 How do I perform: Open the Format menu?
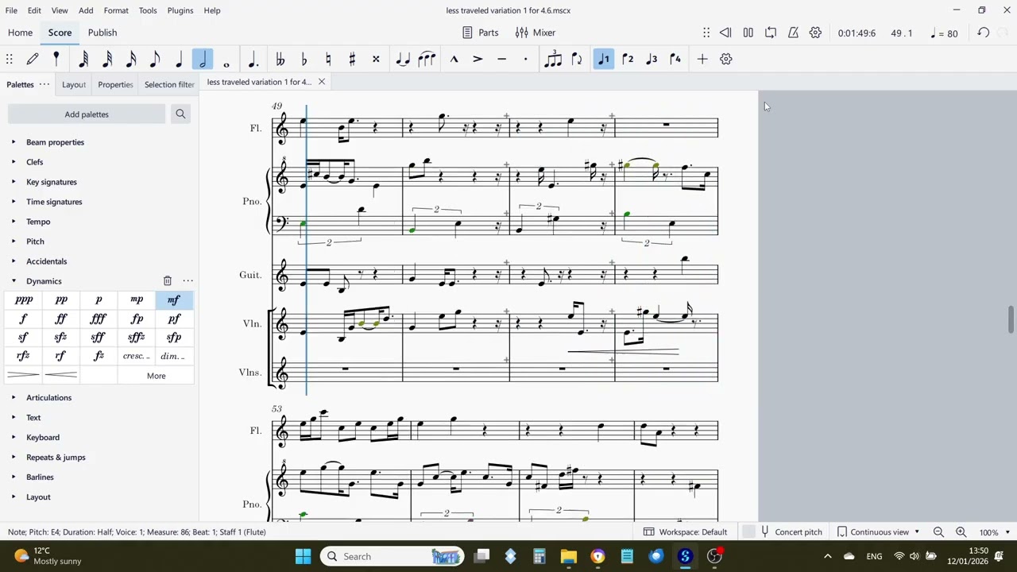tap(116, 10)
